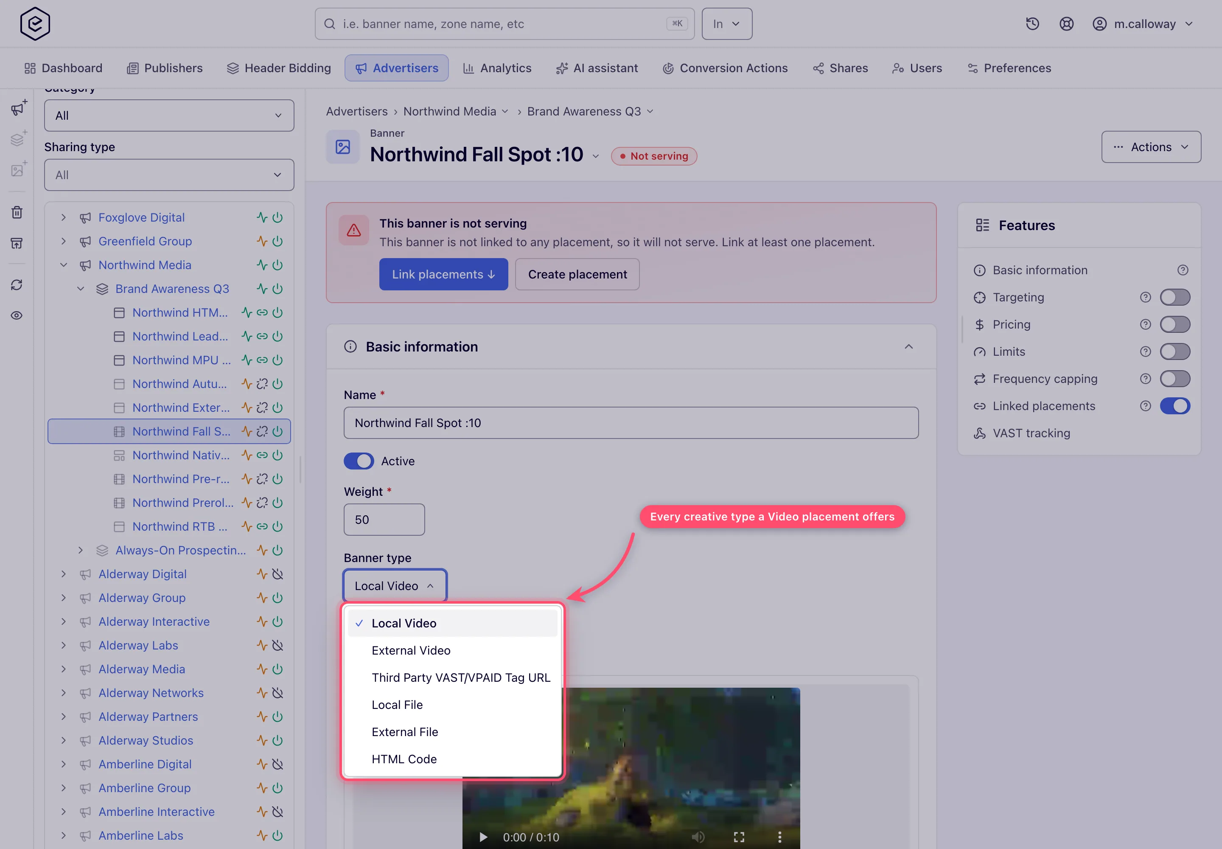
Task: Open the support lifebuoy icon
Action: [x=1066, y=24]
